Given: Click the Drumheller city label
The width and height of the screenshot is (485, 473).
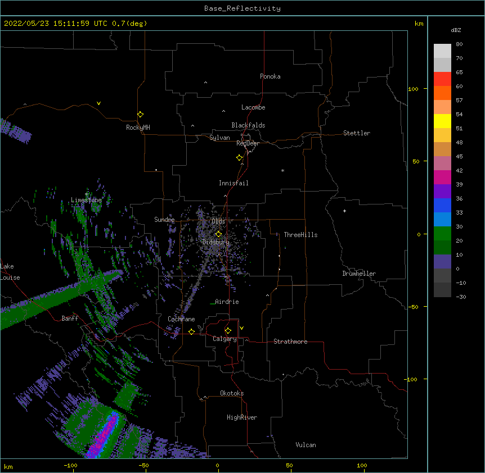Looking at the screenshot, I should tap(359, 274).
